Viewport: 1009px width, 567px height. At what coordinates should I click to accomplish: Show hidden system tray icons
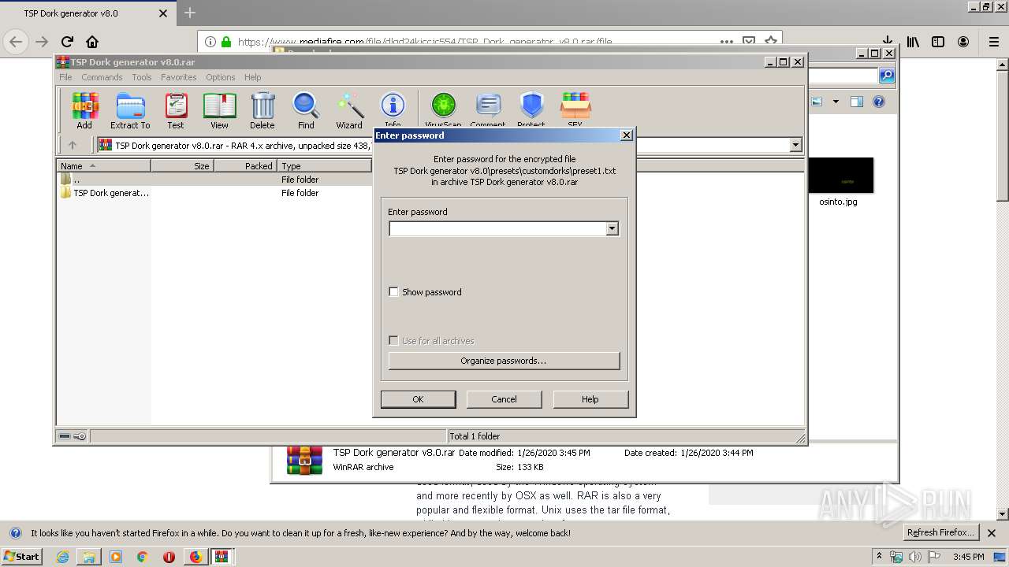coord(880,556)
